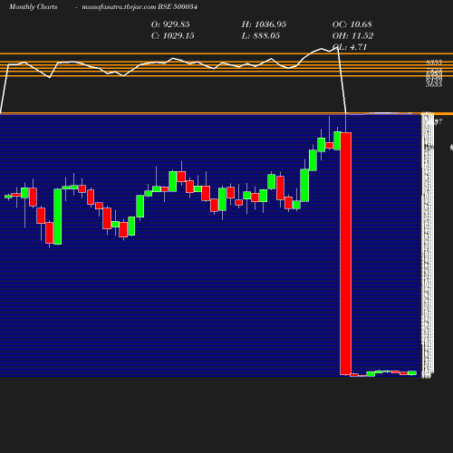Click the '8355' axis label

[434, 63]
